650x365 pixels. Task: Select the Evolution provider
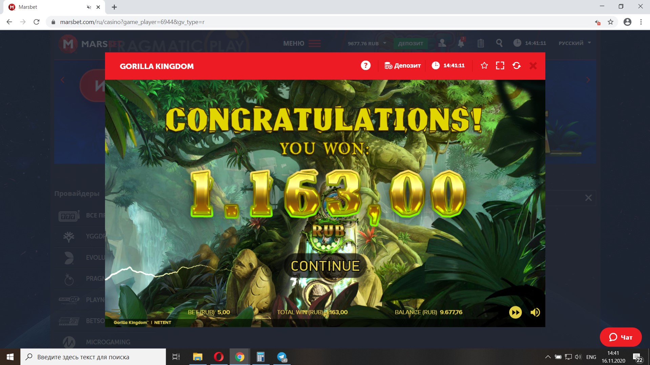(x=81, y=257)
